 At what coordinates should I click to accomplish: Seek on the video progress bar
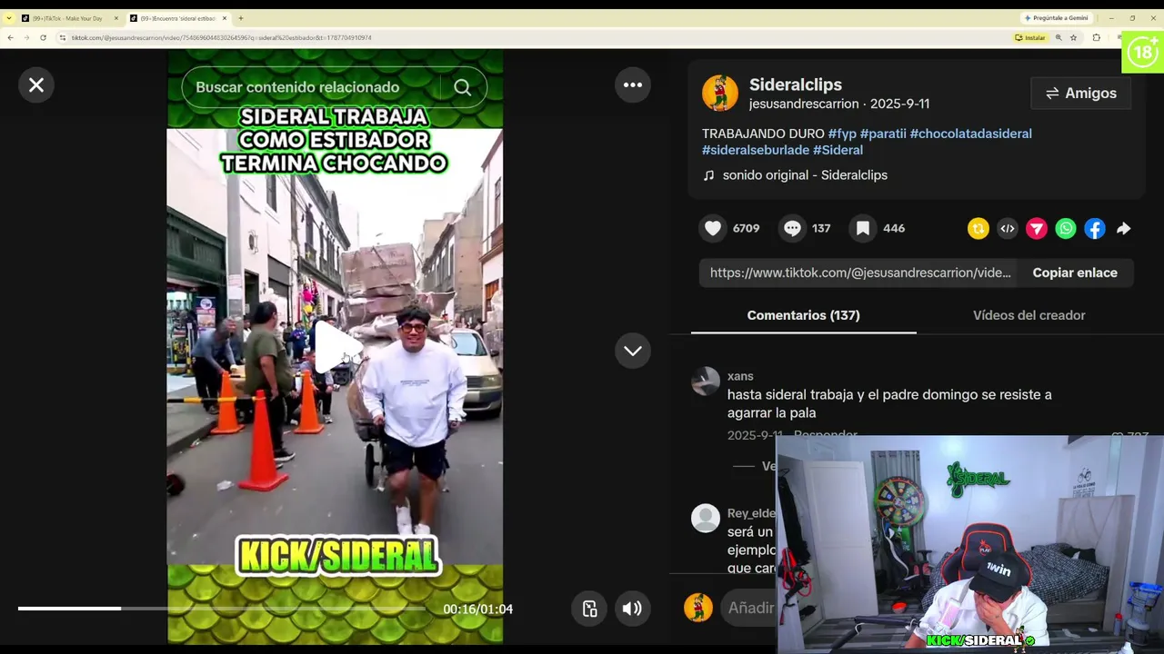222,609
